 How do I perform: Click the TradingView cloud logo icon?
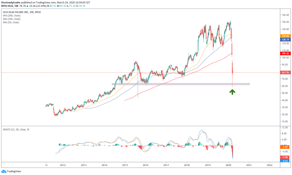tap(3, 171)
